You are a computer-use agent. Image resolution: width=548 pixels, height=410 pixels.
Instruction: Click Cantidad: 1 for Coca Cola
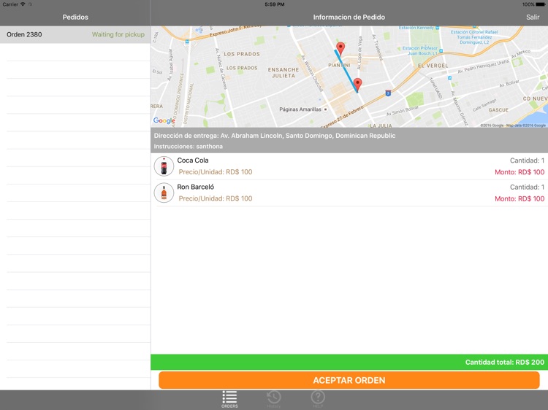tap(527, 160)
